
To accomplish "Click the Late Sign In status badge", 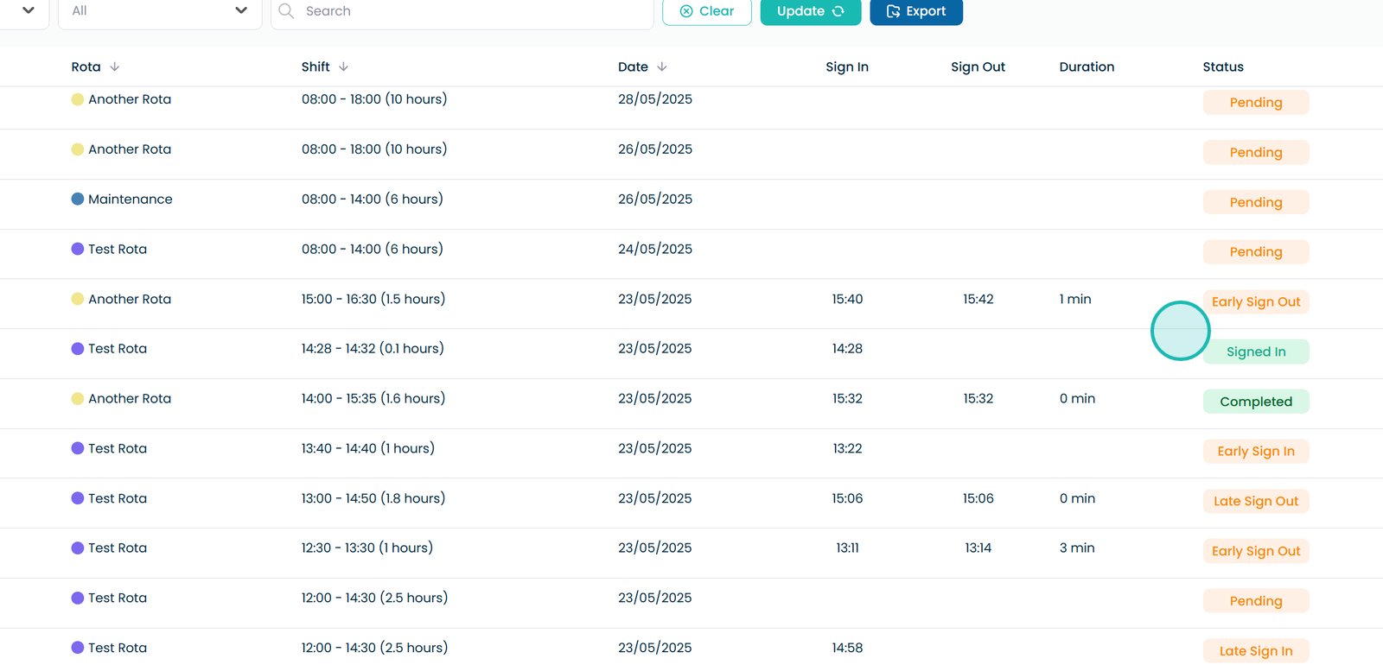I will (x=1255, y=651).
